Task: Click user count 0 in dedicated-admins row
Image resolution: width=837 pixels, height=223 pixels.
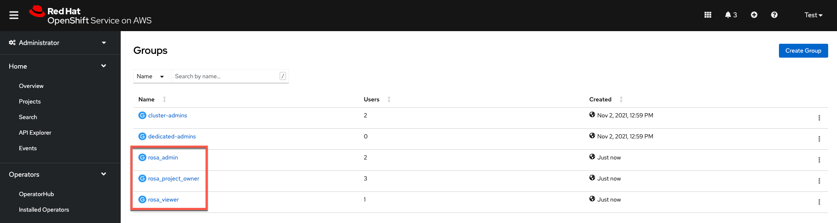Action: 366,136
